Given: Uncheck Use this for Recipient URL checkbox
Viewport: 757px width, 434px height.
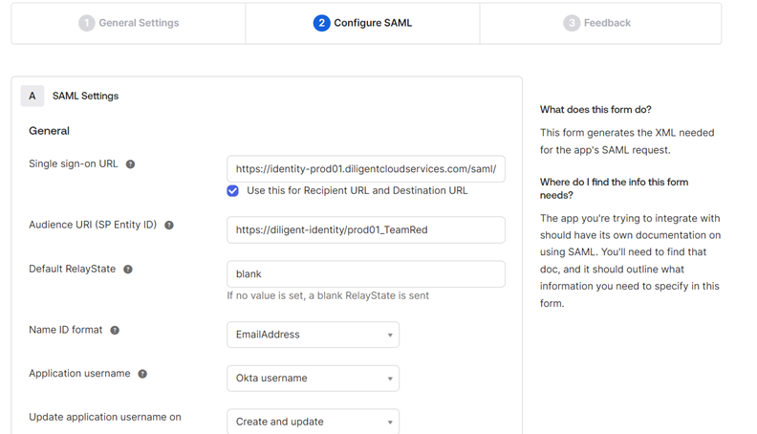Looking at the screenshot, I should (x=233, y=191).
